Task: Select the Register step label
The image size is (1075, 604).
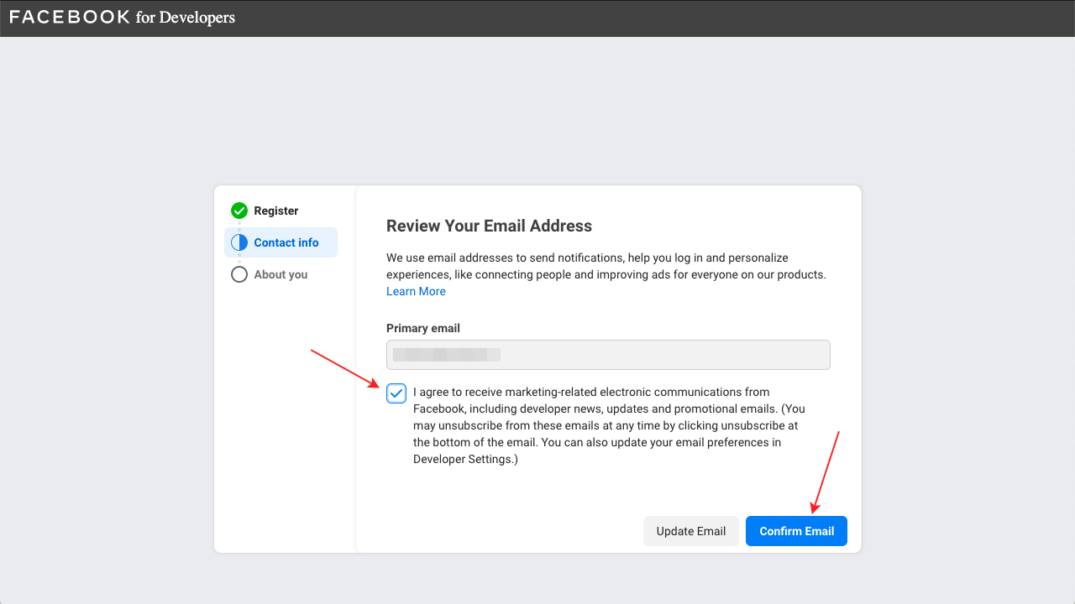Action: click(x=276, y=211)
